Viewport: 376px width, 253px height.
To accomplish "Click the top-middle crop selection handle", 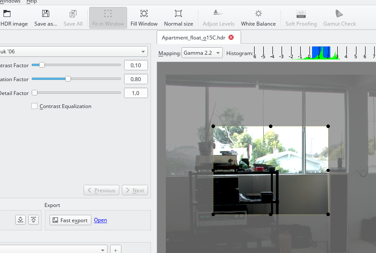I will click(x=271, y=126).
